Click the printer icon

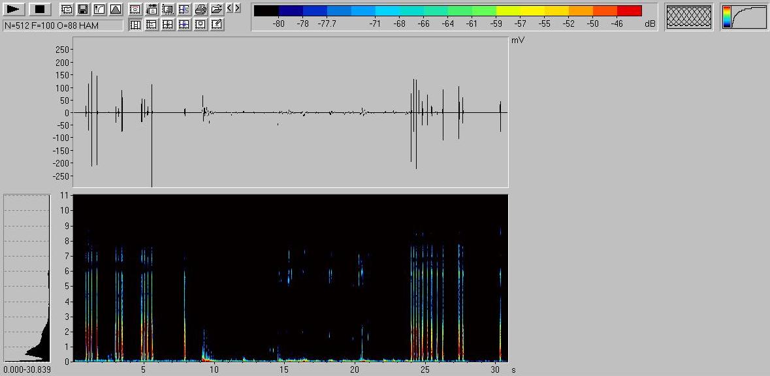(x=201, y=9)
